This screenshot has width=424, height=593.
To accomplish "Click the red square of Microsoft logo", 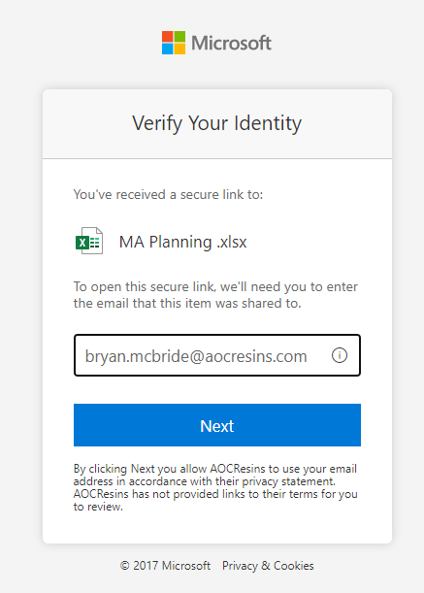I will point(168,37).
